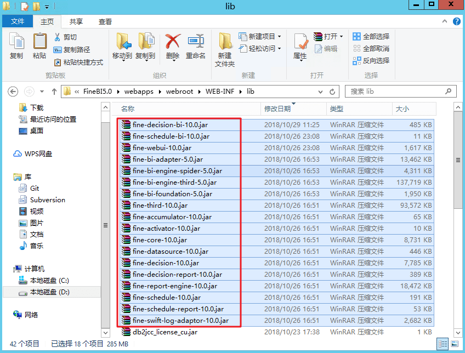Click the address bar Refresh icon
The width and height of the screenshot is (465, 353).
pyautogui.click(x=332, y=92)
